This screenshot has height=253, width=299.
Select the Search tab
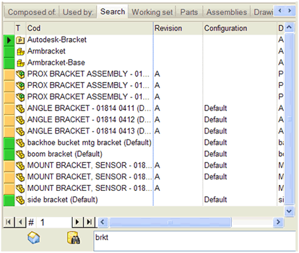pos(113,11)
